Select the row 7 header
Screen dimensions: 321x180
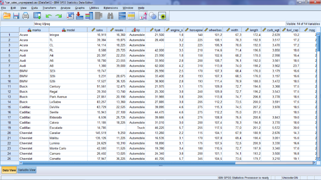click(x=9, y=66)
